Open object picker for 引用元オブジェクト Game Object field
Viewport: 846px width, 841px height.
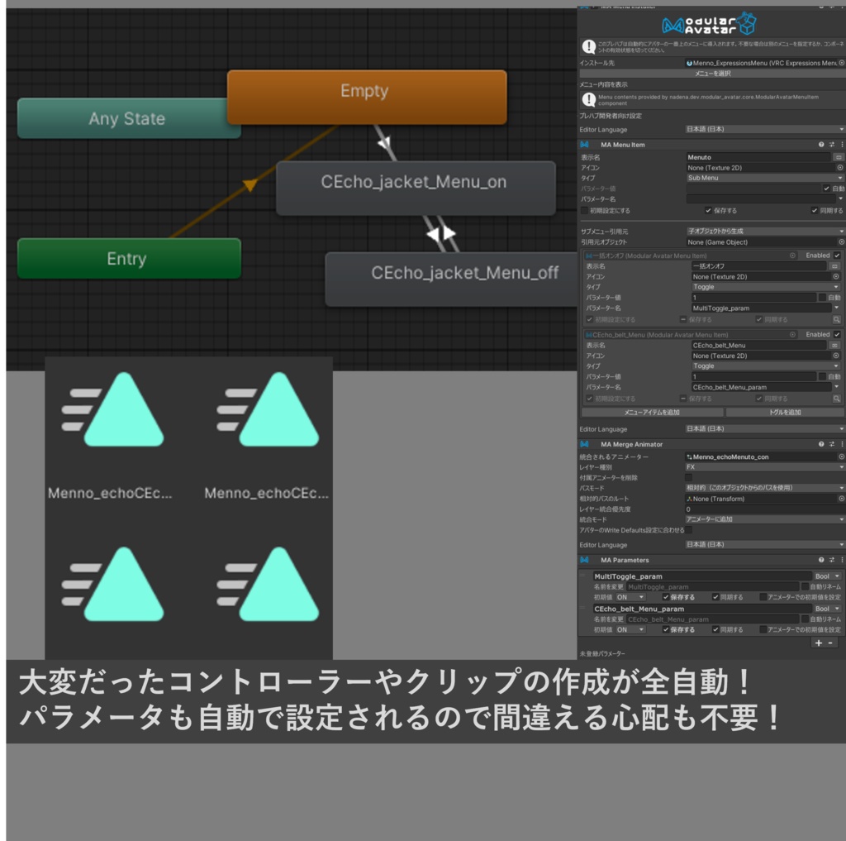tap(843, 243)
